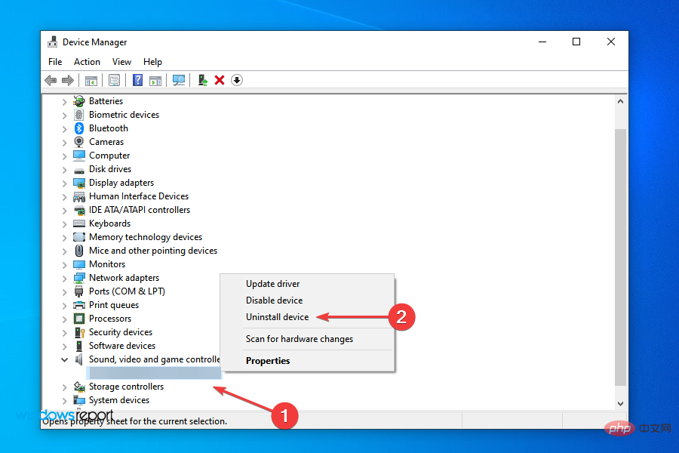Screen dimensions: 679x453
Task: Select Properties in the context menu
Action: coord(268,361)
